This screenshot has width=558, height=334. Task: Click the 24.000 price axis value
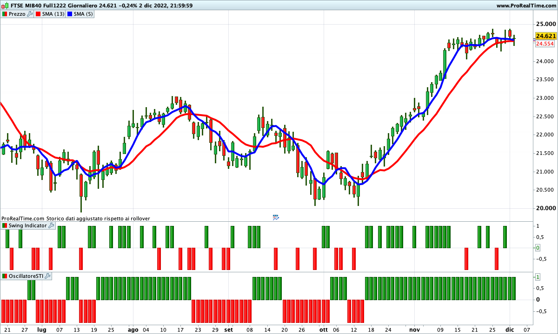(x=545, y=61)
